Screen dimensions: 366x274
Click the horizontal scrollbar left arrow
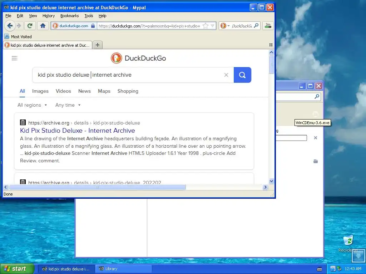(6, 187)
